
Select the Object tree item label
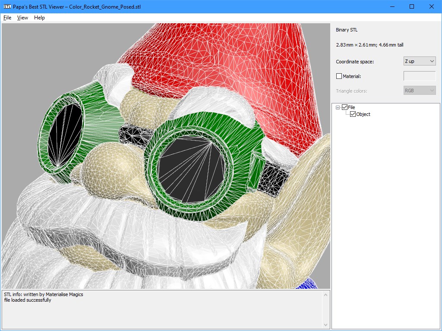tap(363, 114)
